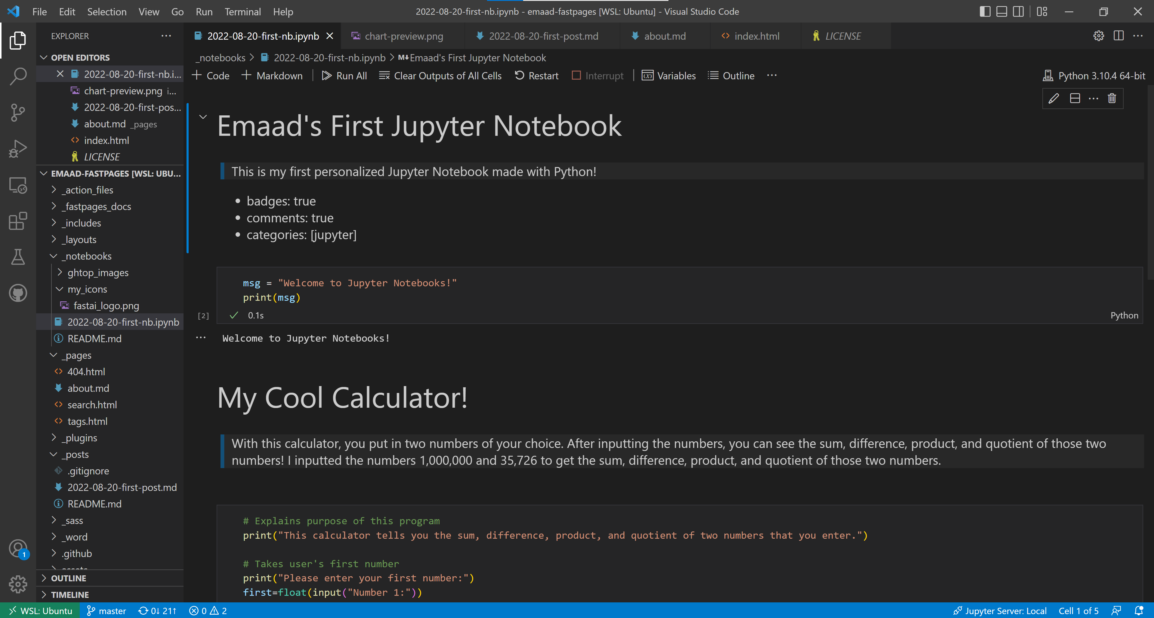This screenshot has width=1154, height=618.
Task: Delete the markdown cell using trash icon
Action: coord(1112,99)
